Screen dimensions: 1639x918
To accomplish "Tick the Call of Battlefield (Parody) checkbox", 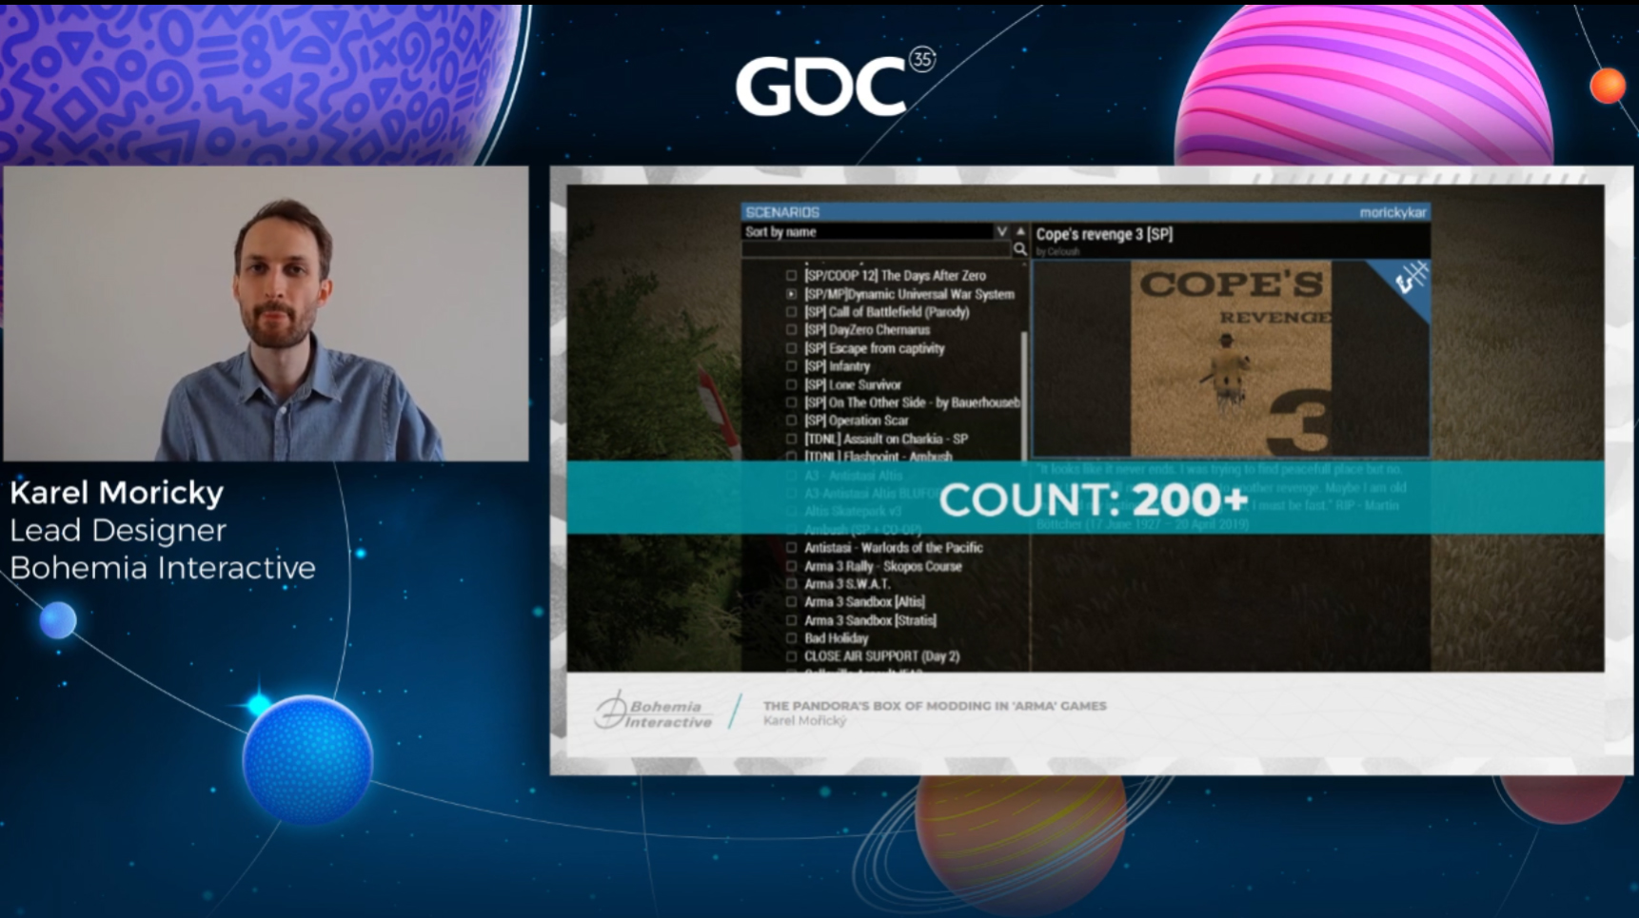I will point(791,312).
